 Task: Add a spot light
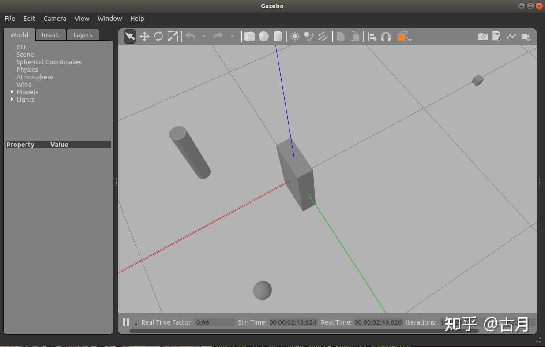(309, 36)
